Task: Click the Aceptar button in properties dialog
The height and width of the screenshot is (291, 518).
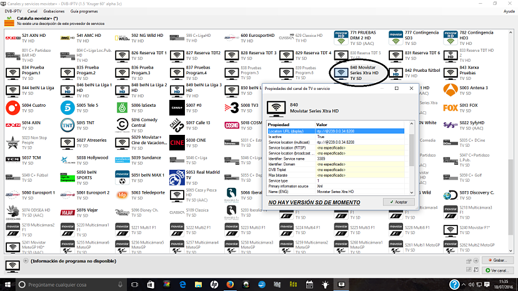Action: pyautogui.click(x=399, y=202)
